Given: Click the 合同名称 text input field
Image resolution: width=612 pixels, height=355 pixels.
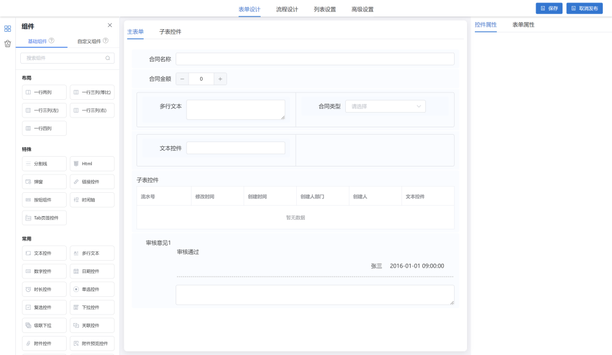Looking at the screenshot, I should pyautogui.click(x=315, y=59).
